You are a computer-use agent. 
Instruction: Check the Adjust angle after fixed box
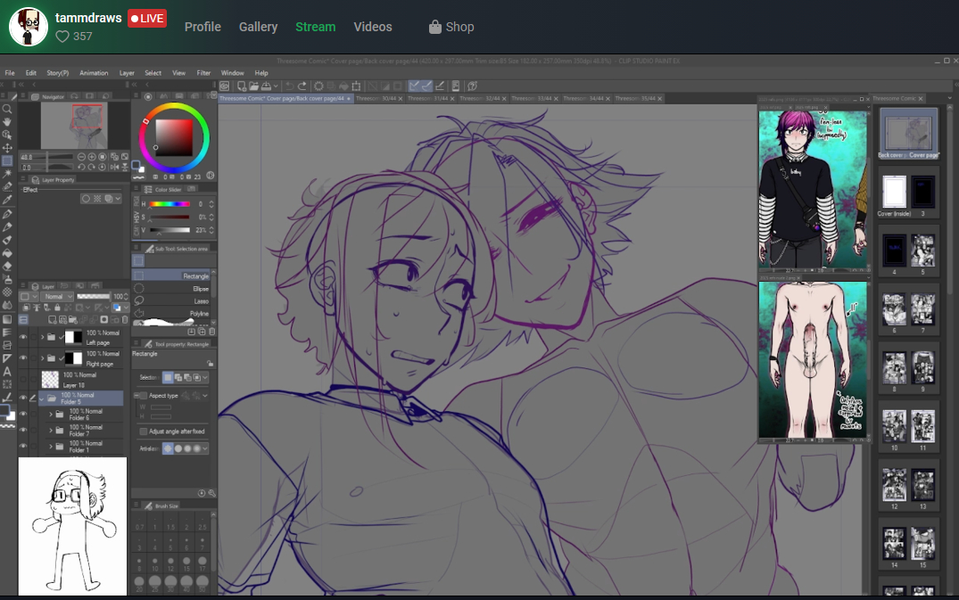click(x=144, y=432)
